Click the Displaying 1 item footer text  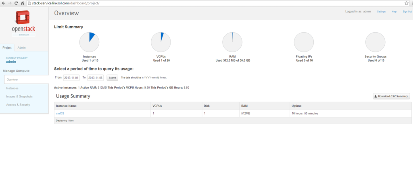pyautogui.click(x=65, y=120)
